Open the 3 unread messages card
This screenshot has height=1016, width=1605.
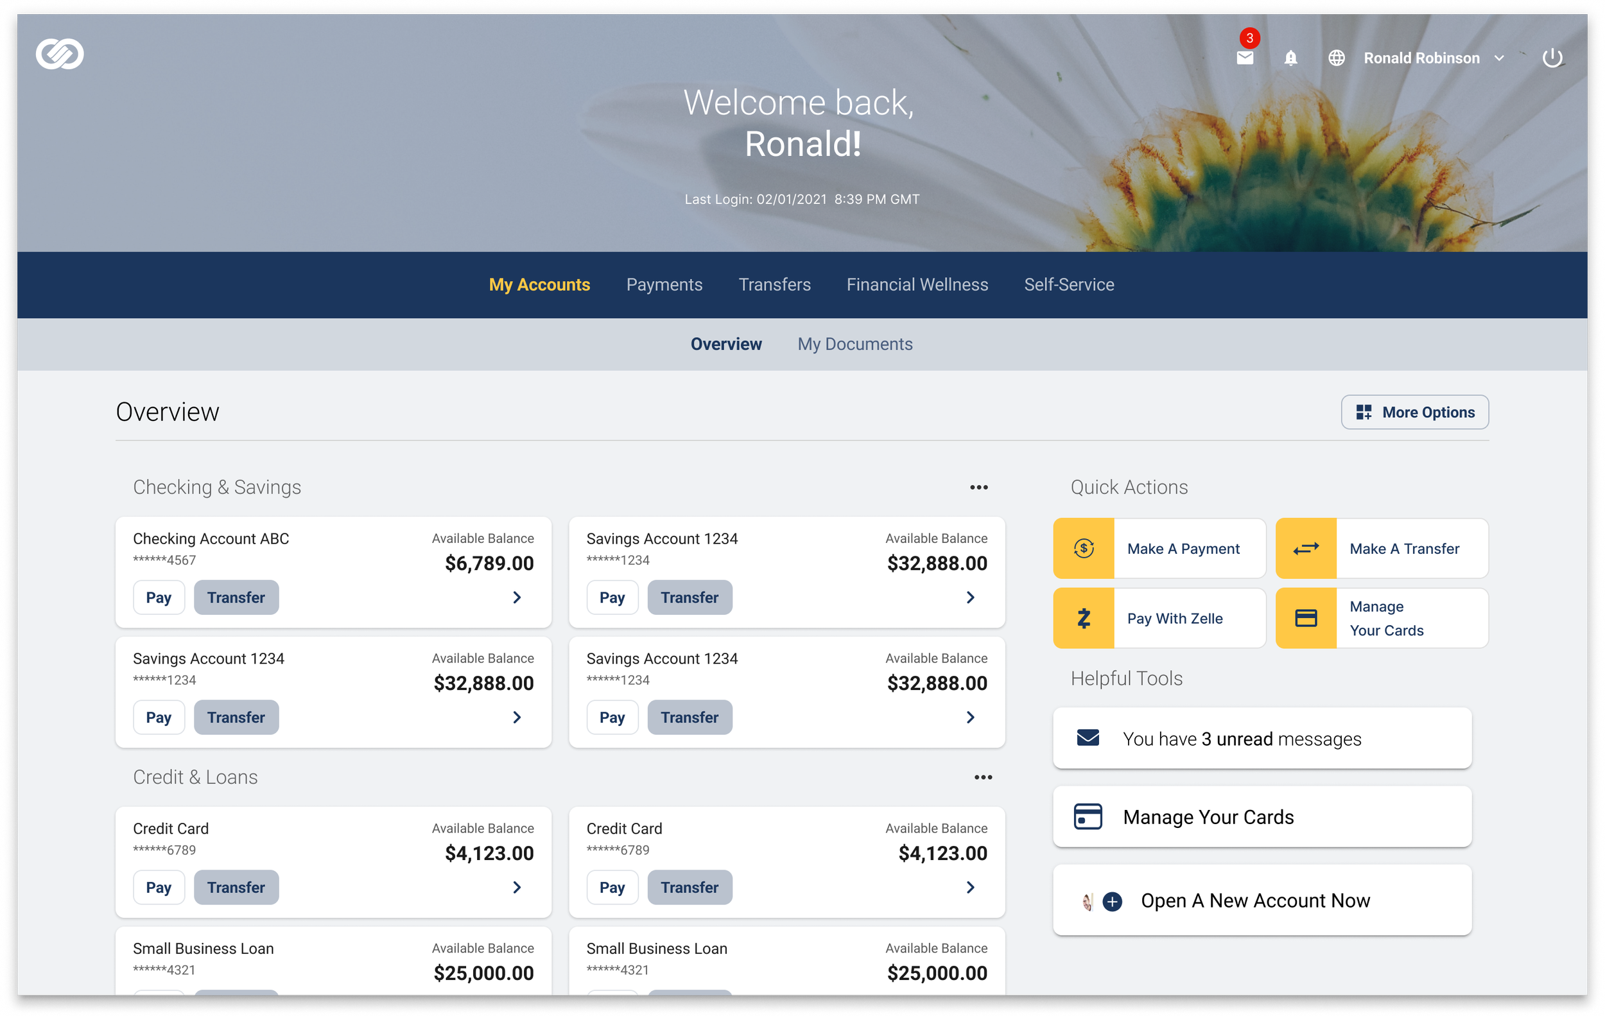click(x=1262, y=738)
